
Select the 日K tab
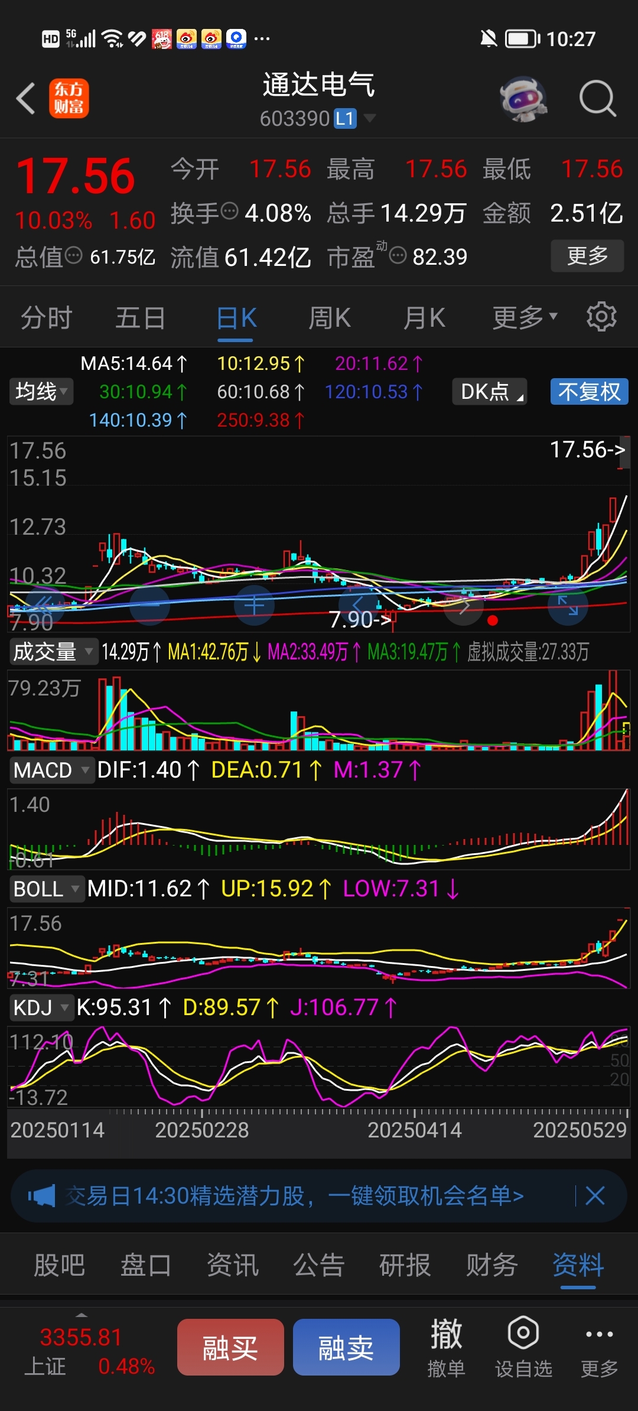point(236,318)
